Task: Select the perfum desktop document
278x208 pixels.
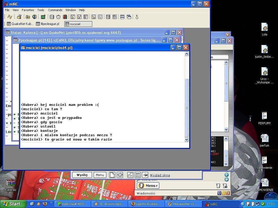Action: point(264,141)
